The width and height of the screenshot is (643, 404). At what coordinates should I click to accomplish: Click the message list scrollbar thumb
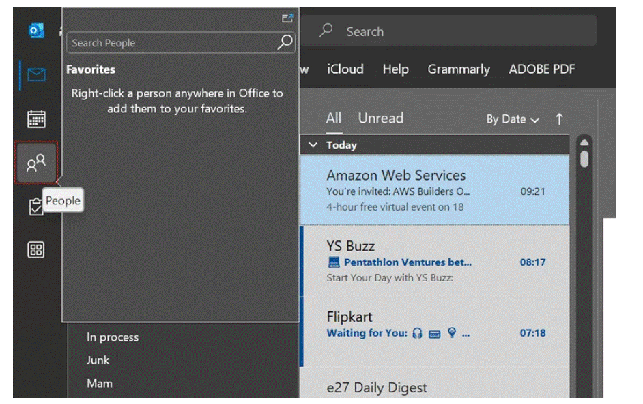584,159
